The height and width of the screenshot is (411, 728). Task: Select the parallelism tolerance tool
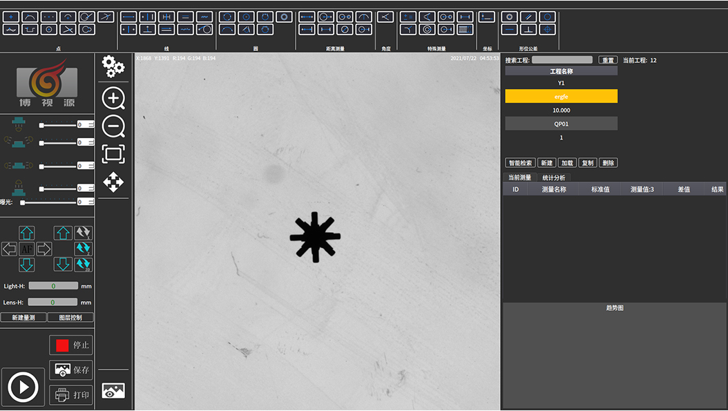click(528, 17)
